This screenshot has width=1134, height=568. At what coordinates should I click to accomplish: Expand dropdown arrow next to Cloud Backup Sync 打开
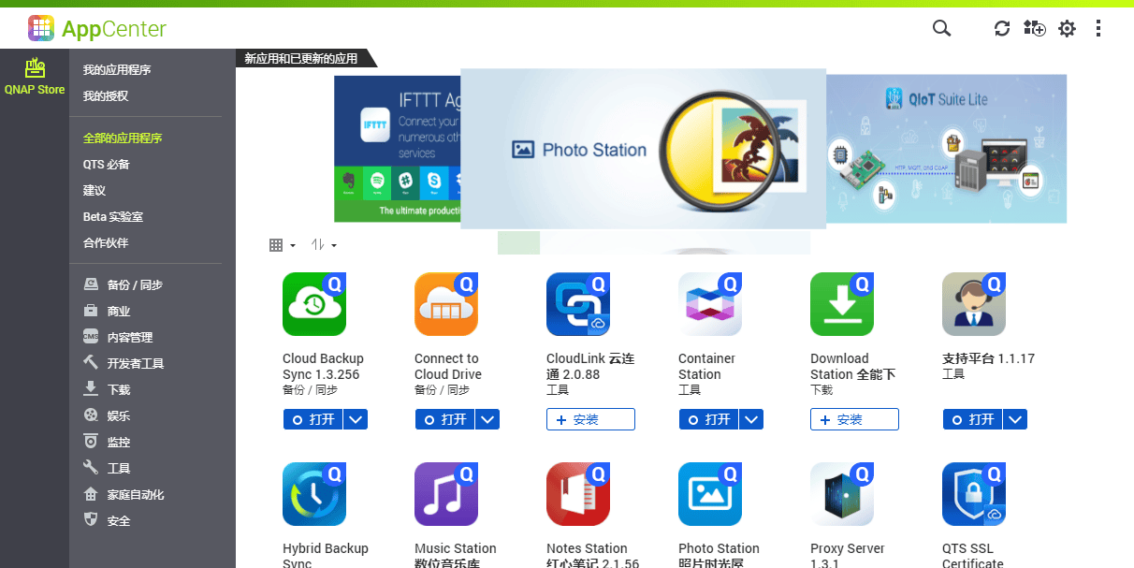[356, 419]
